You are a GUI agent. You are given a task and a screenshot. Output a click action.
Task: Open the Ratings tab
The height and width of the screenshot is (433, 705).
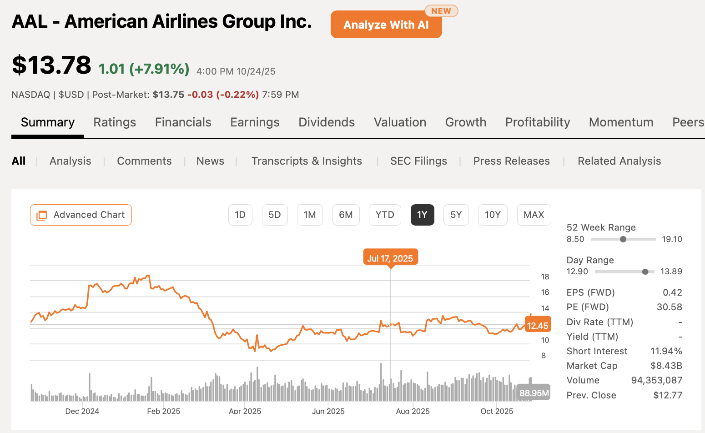(115, 122)
